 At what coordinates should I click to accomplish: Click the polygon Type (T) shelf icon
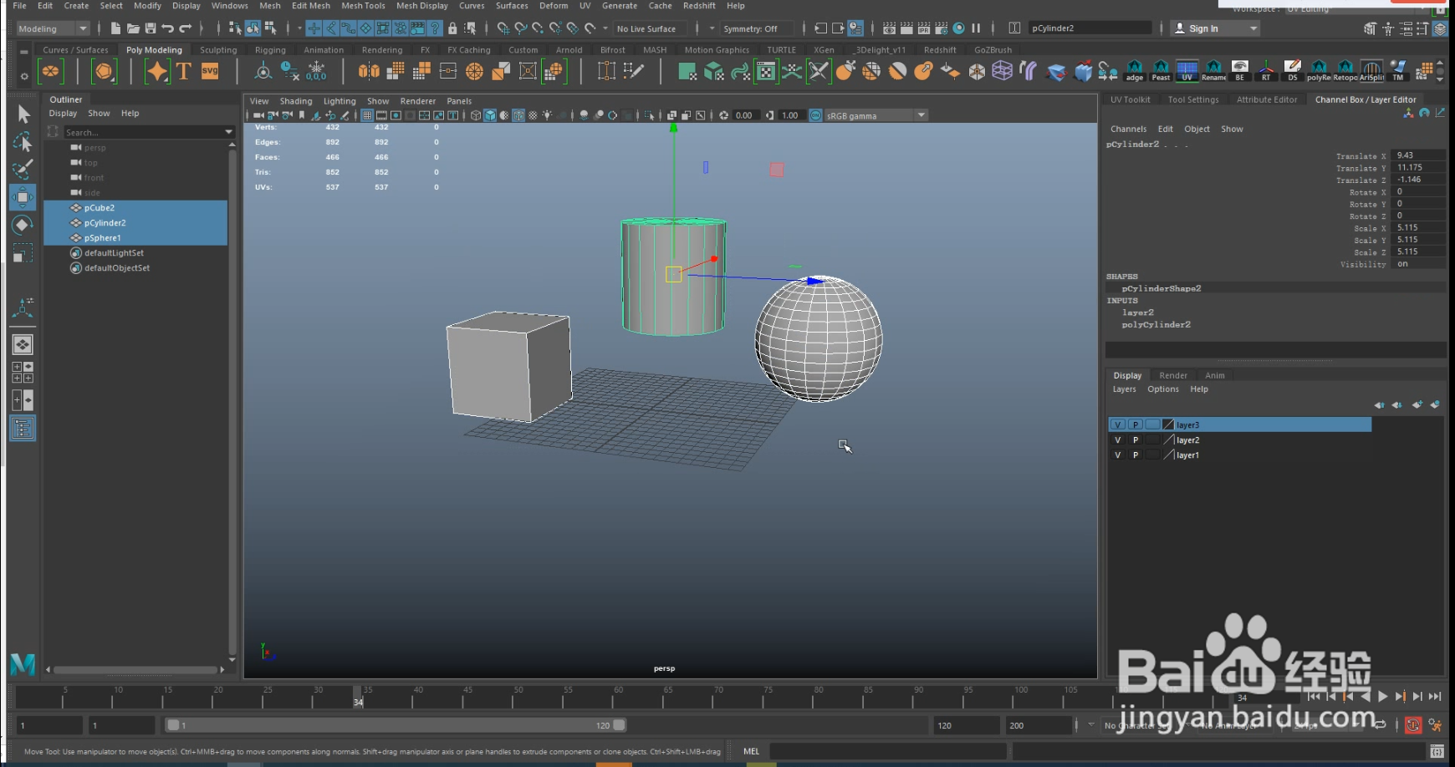click(183, 72)
